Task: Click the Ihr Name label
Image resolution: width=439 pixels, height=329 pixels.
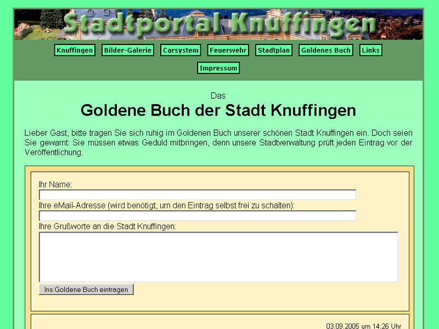Action: [x=55, y=184]
